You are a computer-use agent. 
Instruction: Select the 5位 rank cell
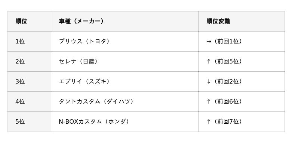(x=29, y=121)
